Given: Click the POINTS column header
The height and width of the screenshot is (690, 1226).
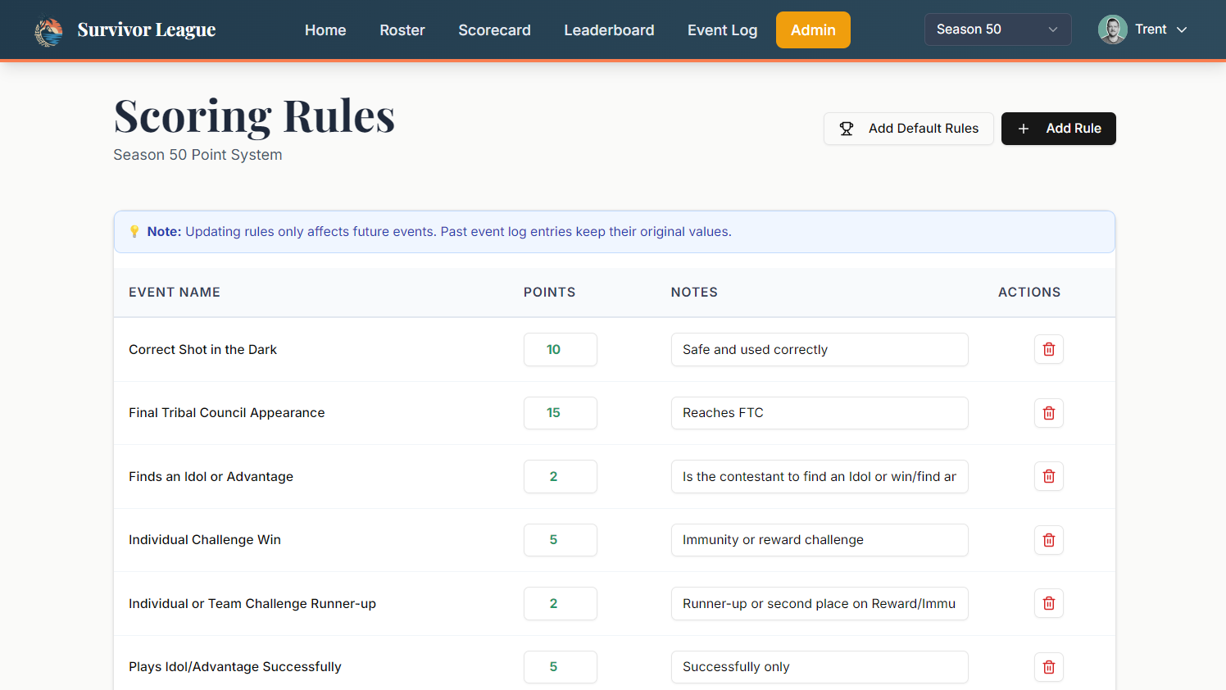Looking at the screenshot, I should pos(550,293).
